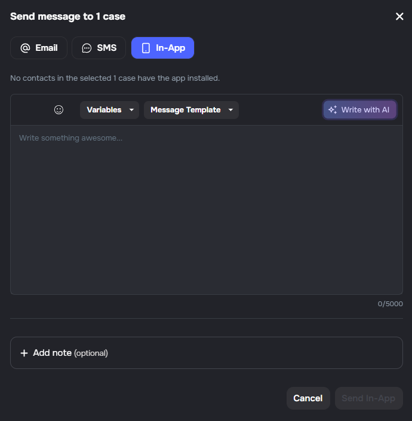Cancel the message dialog

coord(308,398)
